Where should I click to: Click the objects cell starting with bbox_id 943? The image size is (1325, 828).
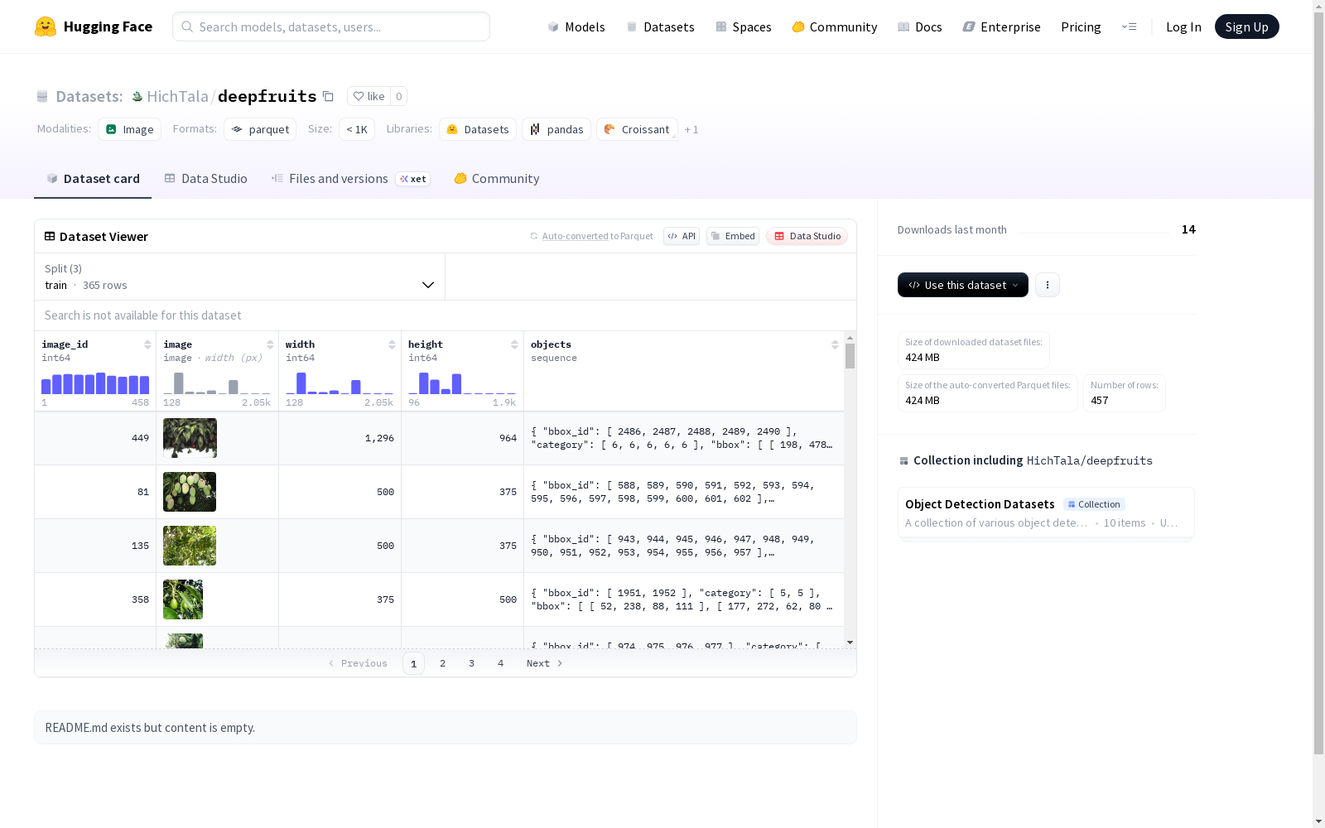(x=684, y=546)
